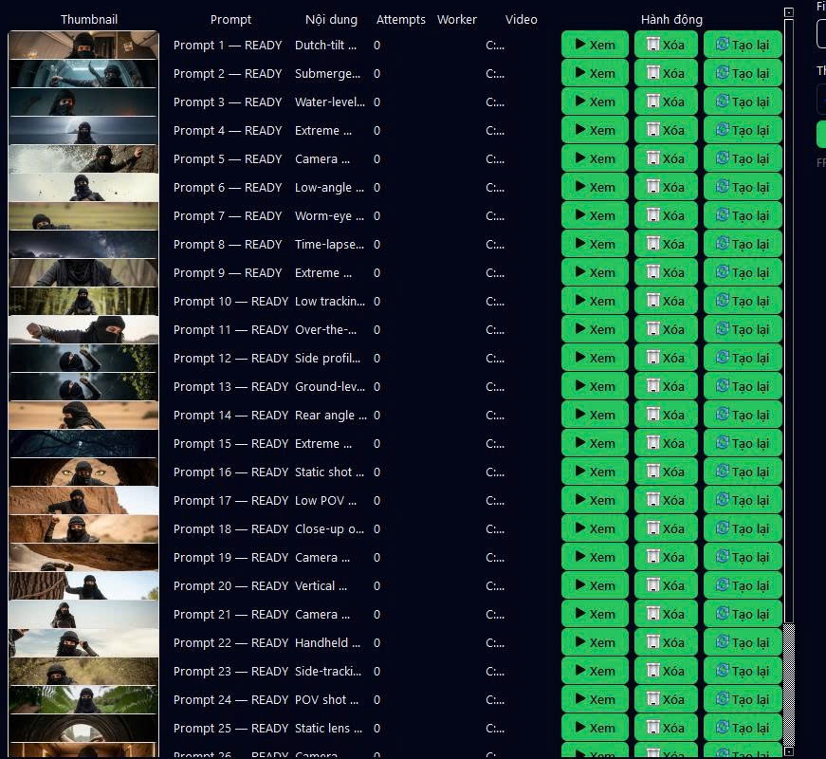826x759 pixels.
Task: View Prompt 16 using Xem
Action: pos(595,472)
